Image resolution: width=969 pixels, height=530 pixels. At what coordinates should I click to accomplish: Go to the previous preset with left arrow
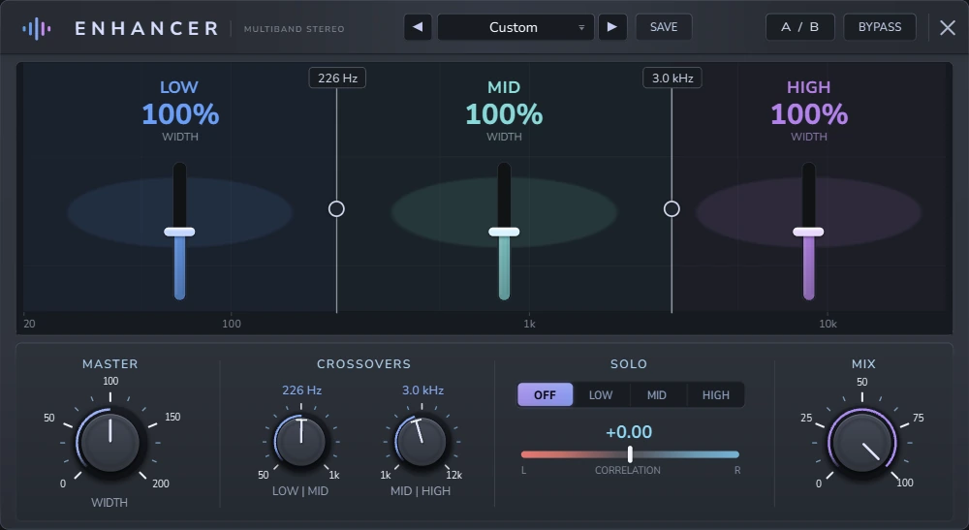click(418, 27)
